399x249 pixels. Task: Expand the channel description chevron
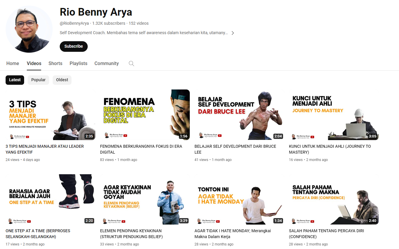232,33
